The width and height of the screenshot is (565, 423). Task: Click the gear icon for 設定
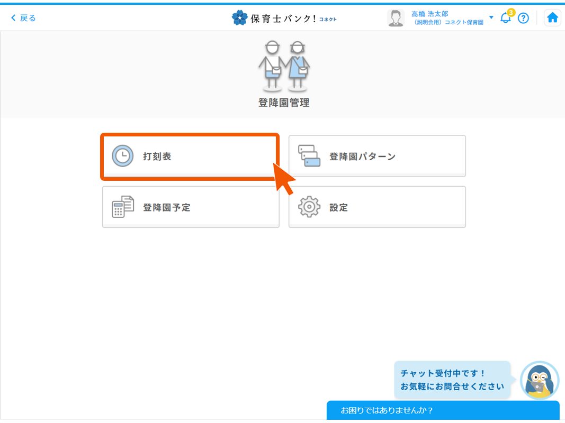pos(309,207)
